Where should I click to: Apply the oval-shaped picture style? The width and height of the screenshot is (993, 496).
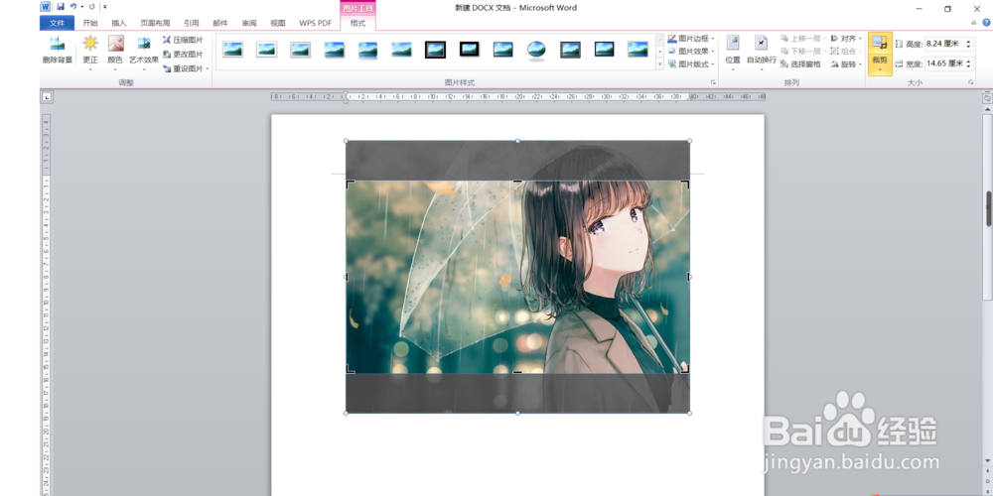[x=536, y=50]
